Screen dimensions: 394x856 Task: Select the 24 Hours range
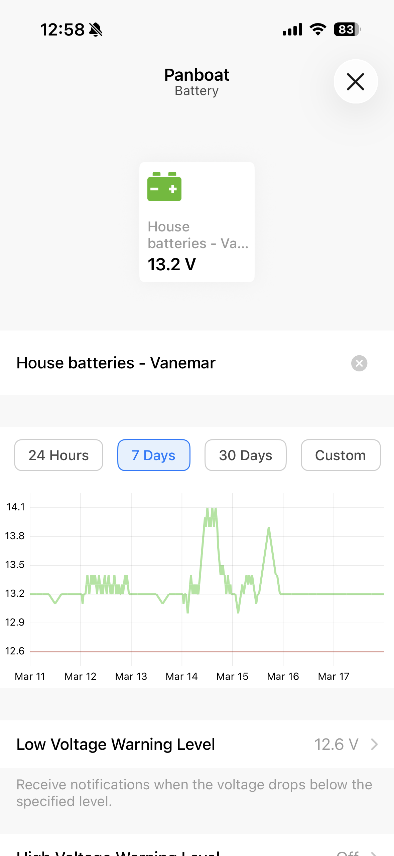pos(58,455)
